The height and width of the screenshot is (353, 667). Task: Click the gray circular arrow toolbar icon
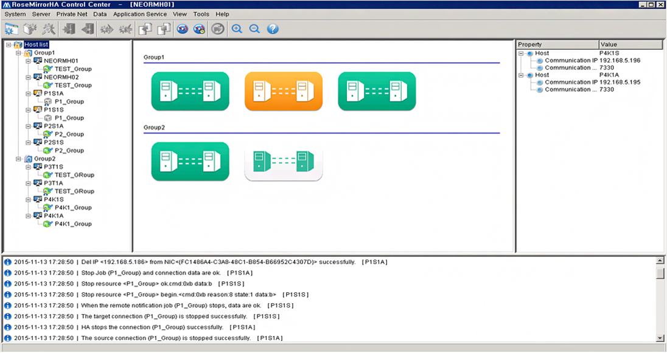pos(218,29)
